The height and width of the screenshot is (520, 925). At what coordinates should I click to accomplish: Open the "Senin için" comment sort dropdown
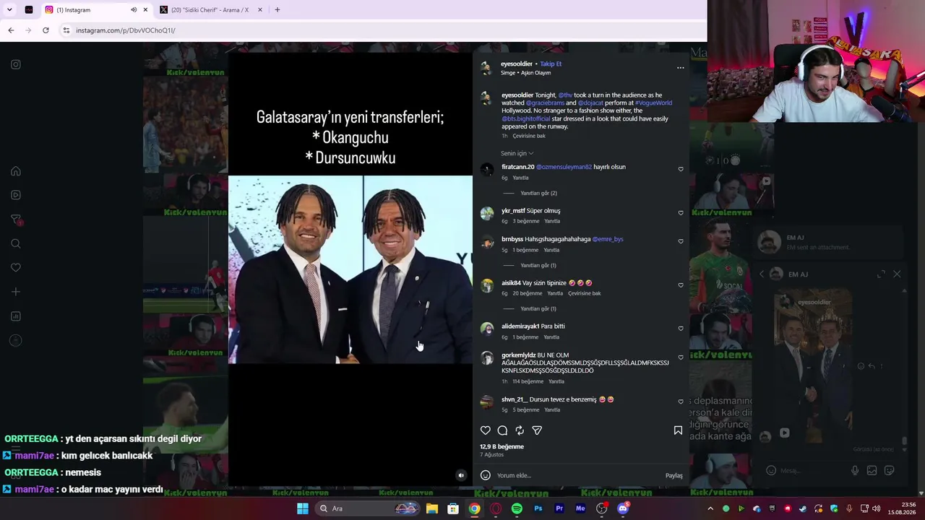[517, 153]
